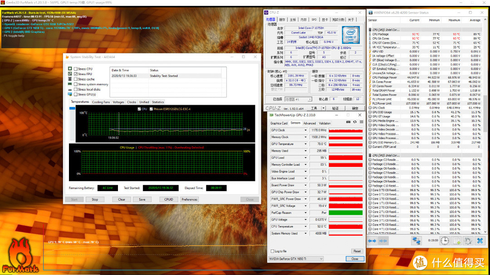Click thermometer icon beside CPU Package row

[x=370, y=34]
